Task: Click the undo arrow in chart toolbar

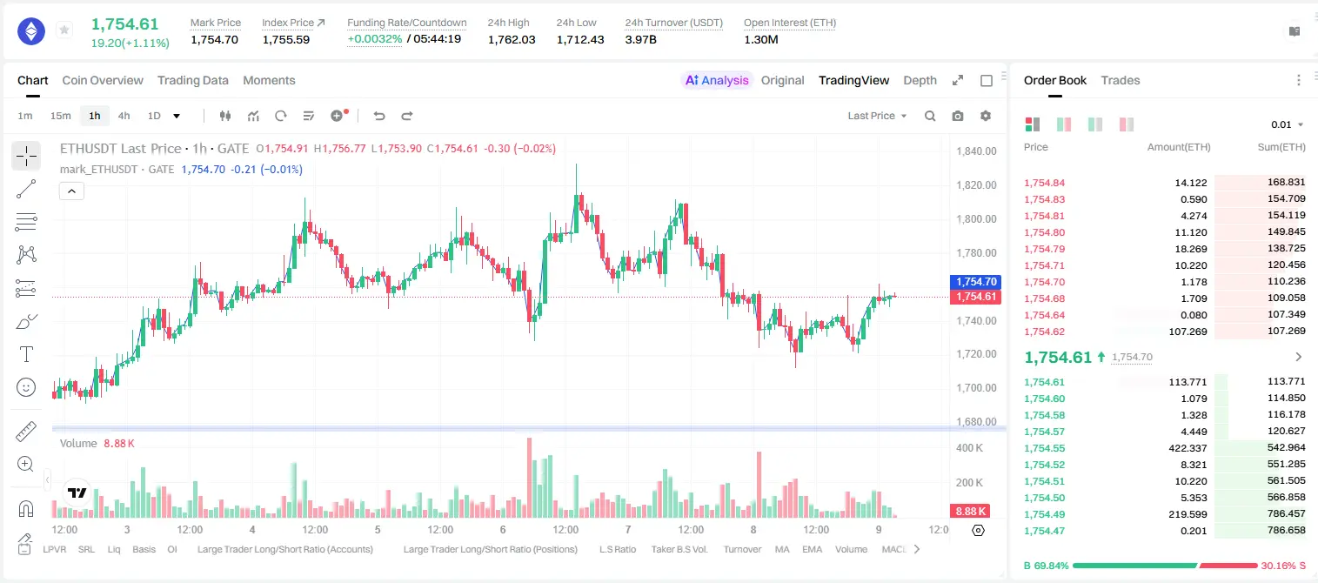Action: pos(378,116)
